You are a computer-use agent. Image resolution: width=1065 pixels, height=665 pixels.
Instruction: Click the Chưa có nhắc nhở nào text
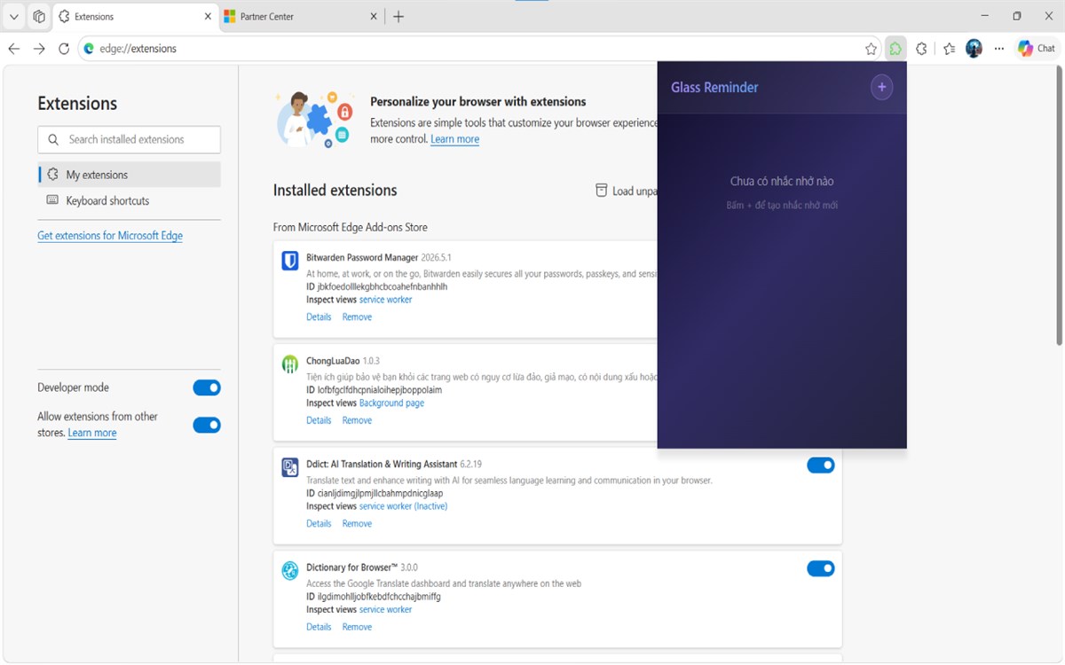tap(782, 181)
